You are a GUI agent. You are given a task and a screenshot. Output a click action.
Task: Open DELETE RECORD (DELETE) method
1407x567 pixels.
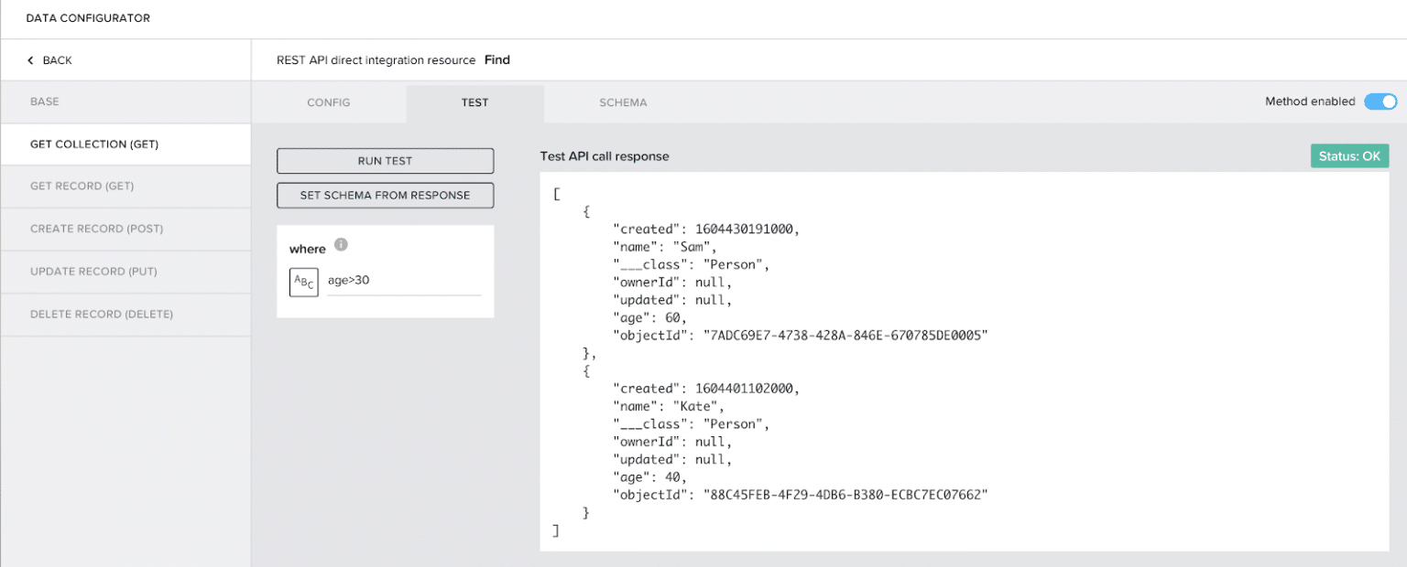point(101,315)
